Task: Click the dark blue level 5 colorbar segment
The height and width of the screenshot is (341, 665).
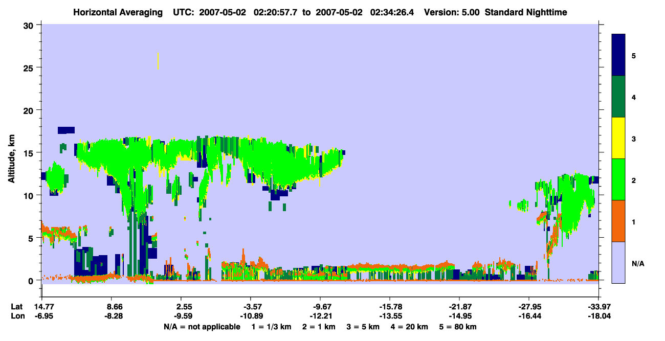Action: (x=618, y=55)
